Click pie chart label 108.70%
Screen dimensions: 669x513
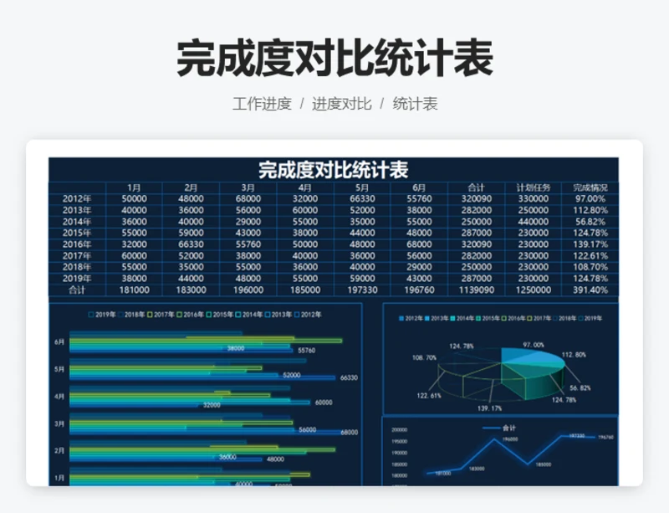click(424, 357)
